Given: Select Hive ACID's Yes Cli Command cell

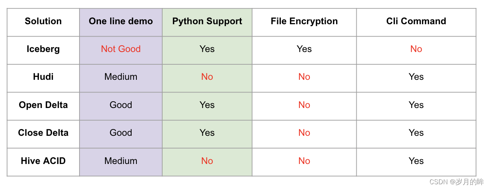Looking at the screenshot, I should tap(416, 161).
